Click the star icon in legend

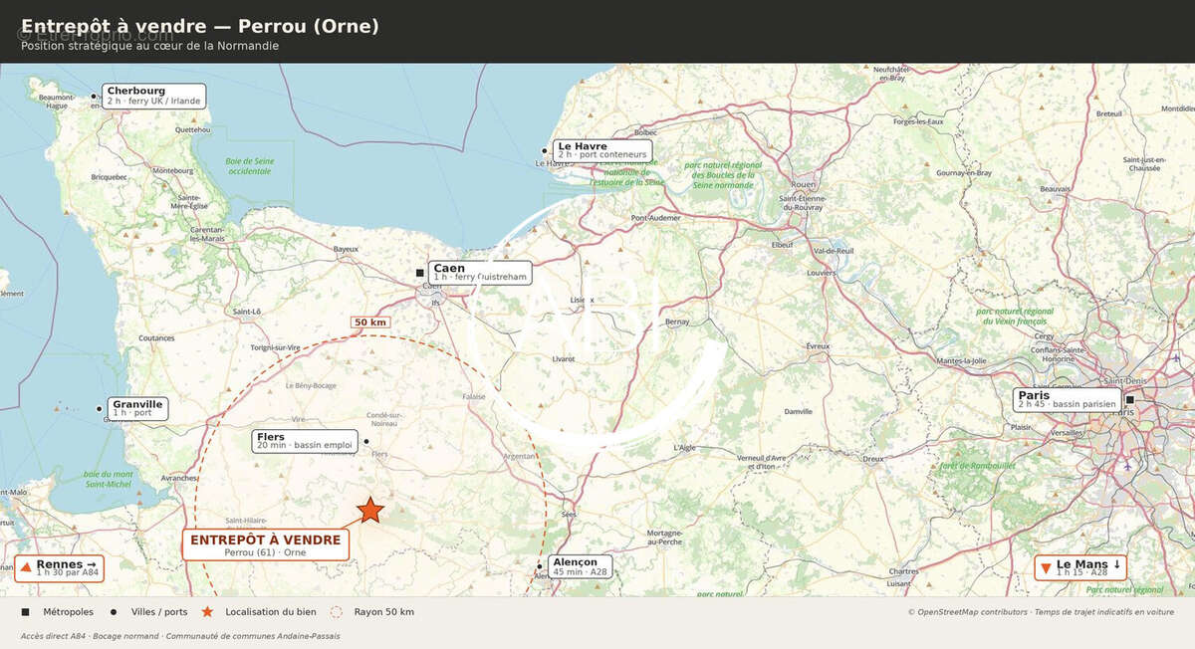[207, 612]
